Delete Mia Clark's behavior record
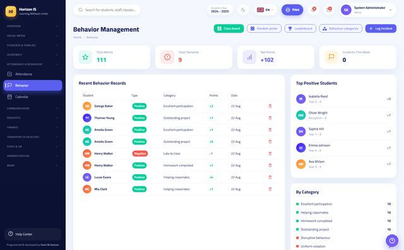 [x=270, y=189]
